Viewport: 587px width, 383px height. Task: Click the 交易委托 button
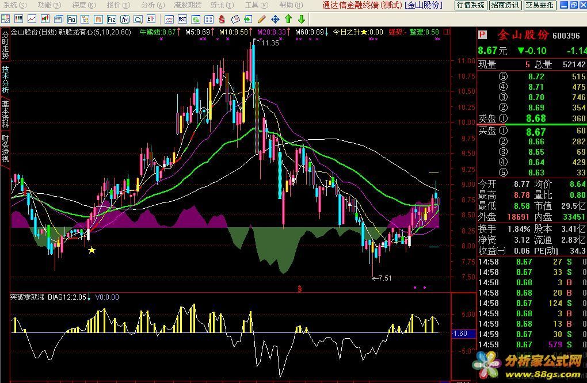[x=539, y=5]
